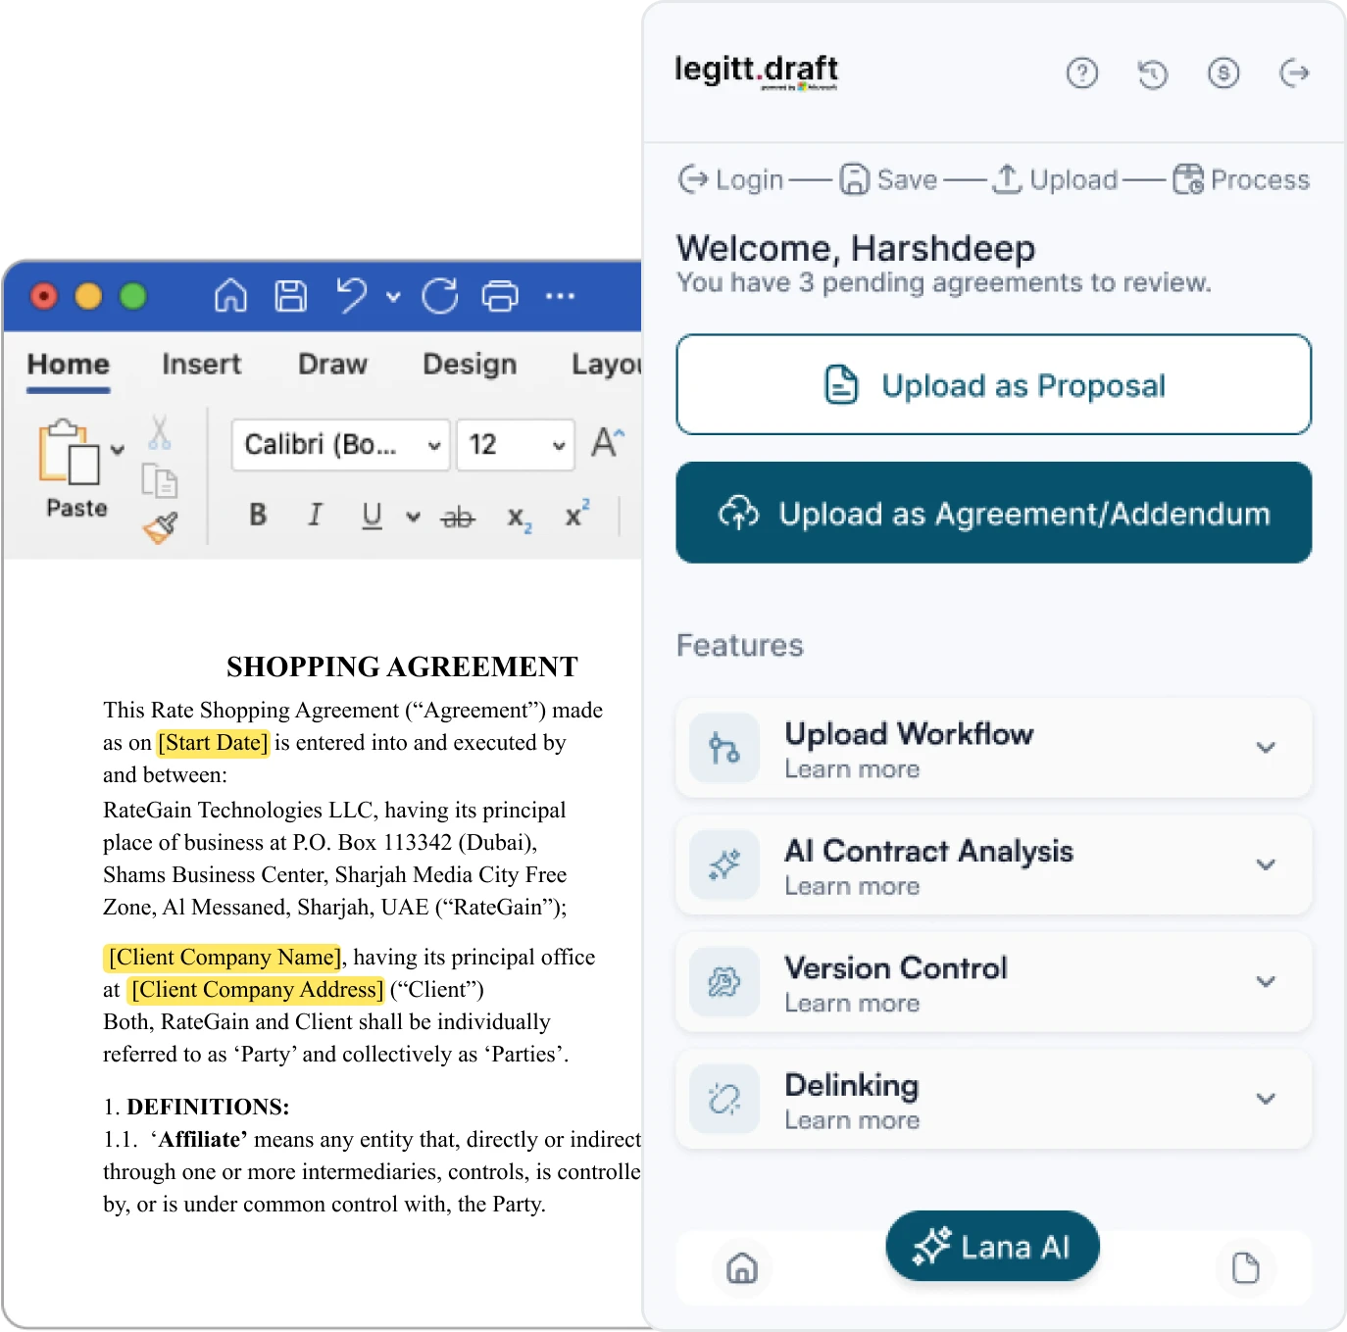Click the Save disk icon in Word

290,296
